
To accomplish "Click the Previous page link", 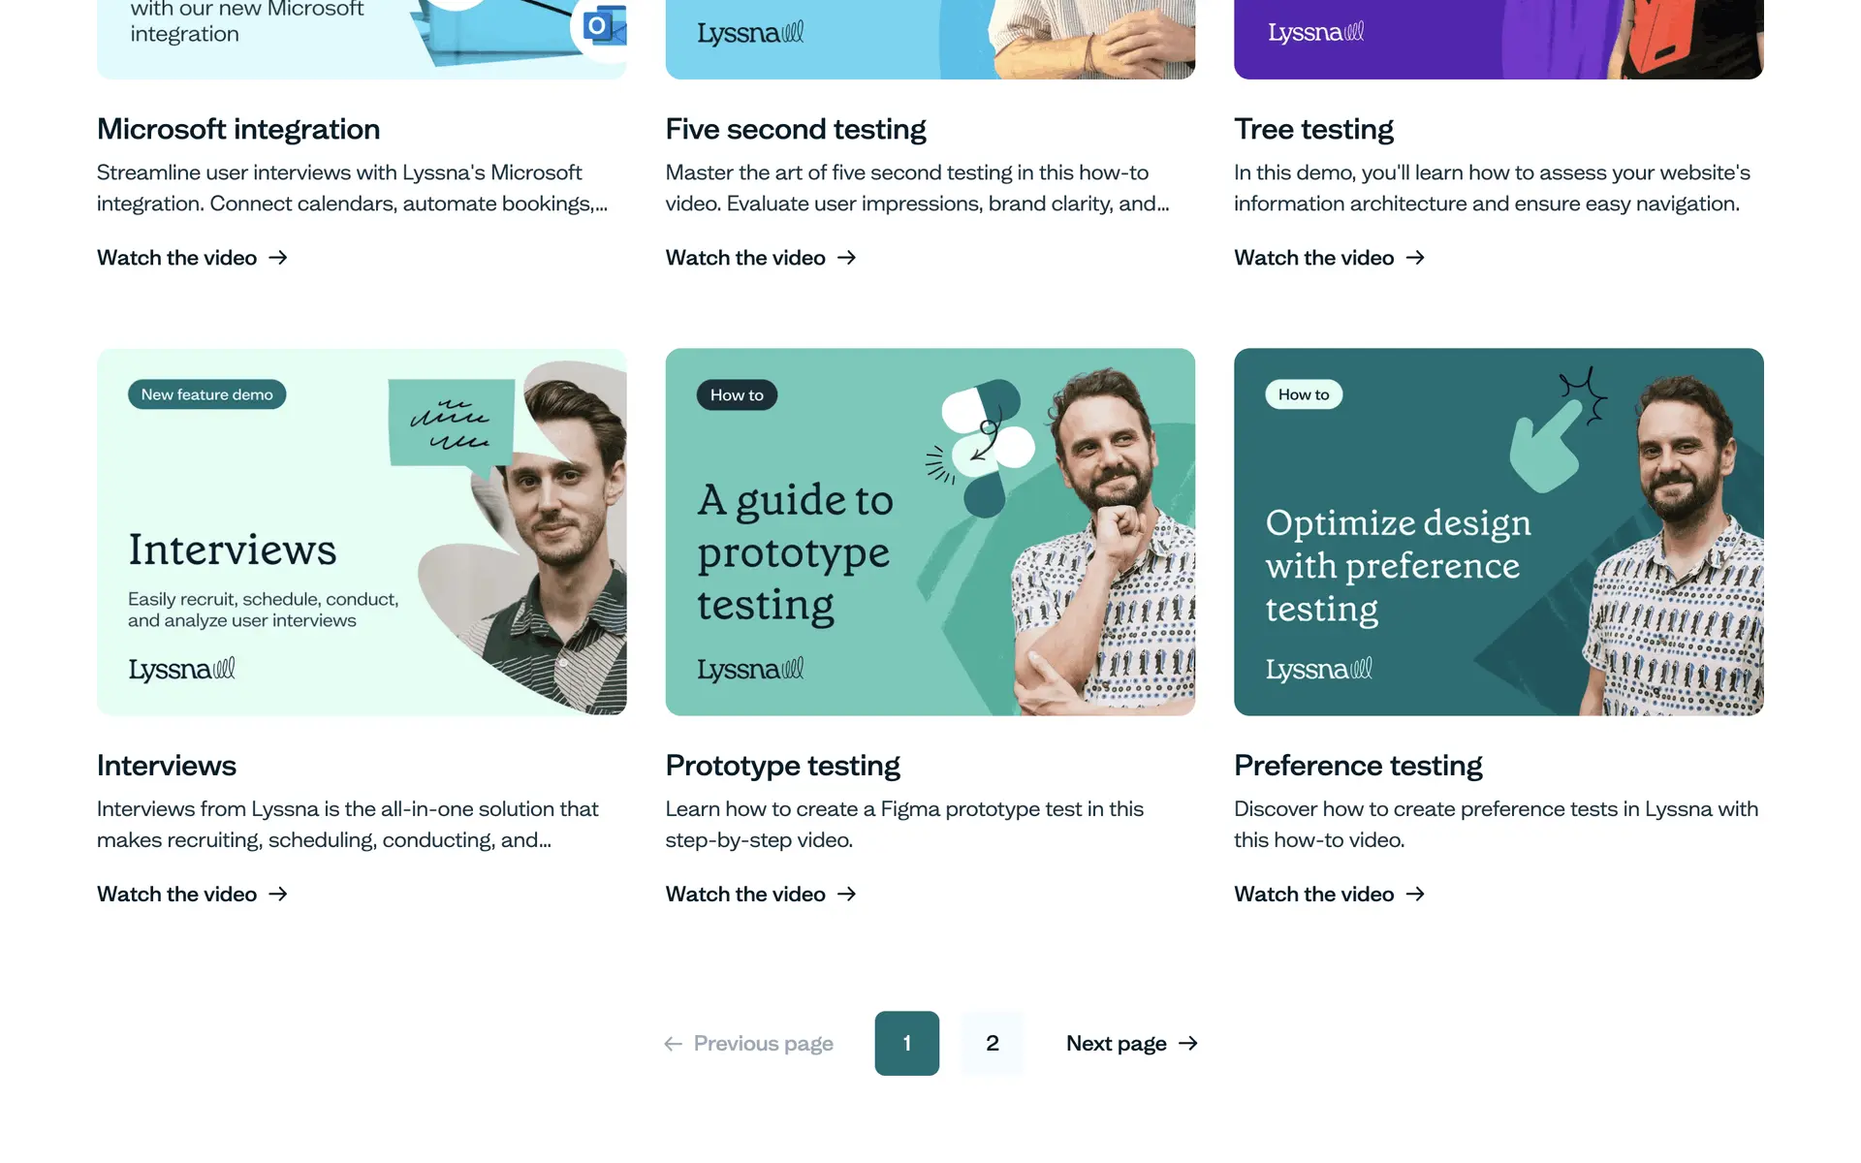I will [x=748, y=1044].
